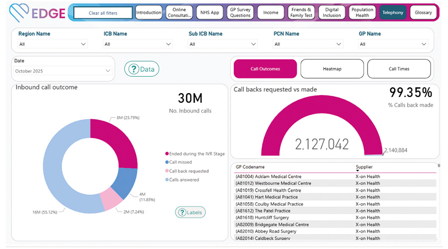The image size is (448, 249).
Task: Switch to the Call Times view
Action: click(x=399, y=69)
